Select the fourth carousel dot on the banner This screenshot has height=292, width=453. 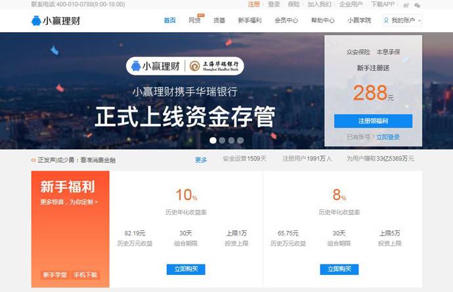click(240, 140)
